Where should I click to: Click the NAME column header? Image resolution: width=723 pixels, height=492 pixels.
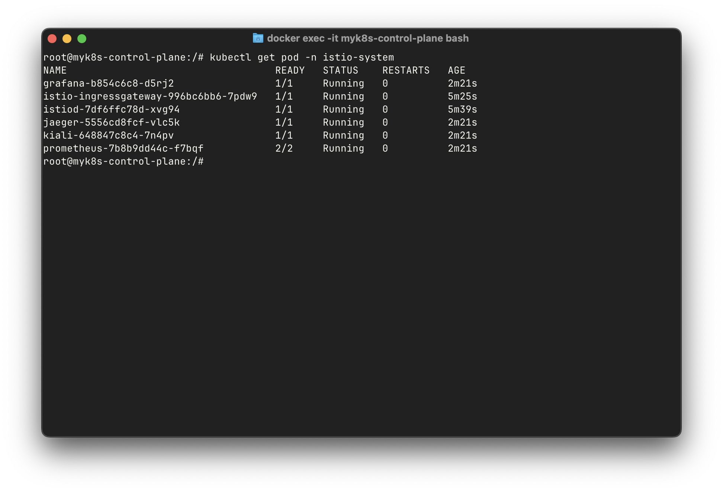55,71
